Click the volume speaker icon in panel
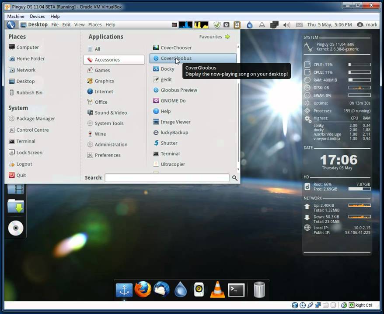This screenshot has width=384, height=314. [286, 25]
